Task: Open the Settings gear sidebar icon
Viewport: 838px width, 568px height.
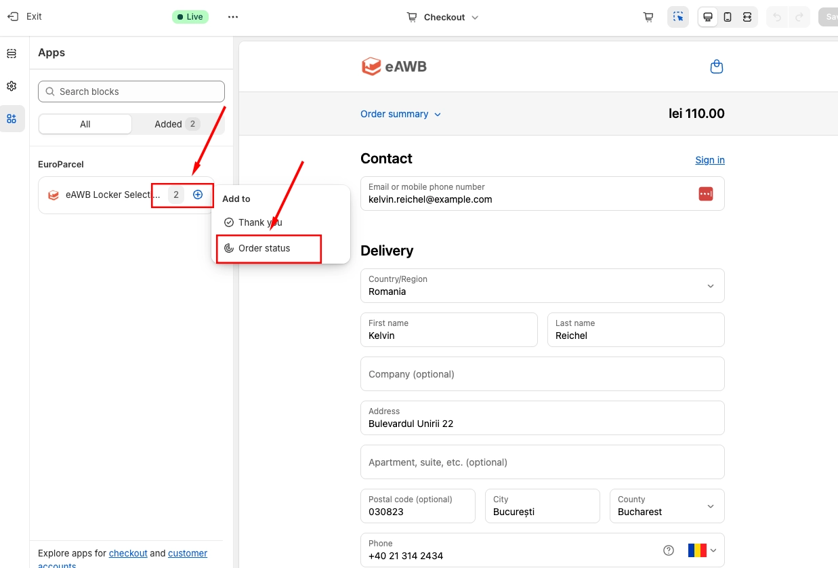Action: pos(12,86)
